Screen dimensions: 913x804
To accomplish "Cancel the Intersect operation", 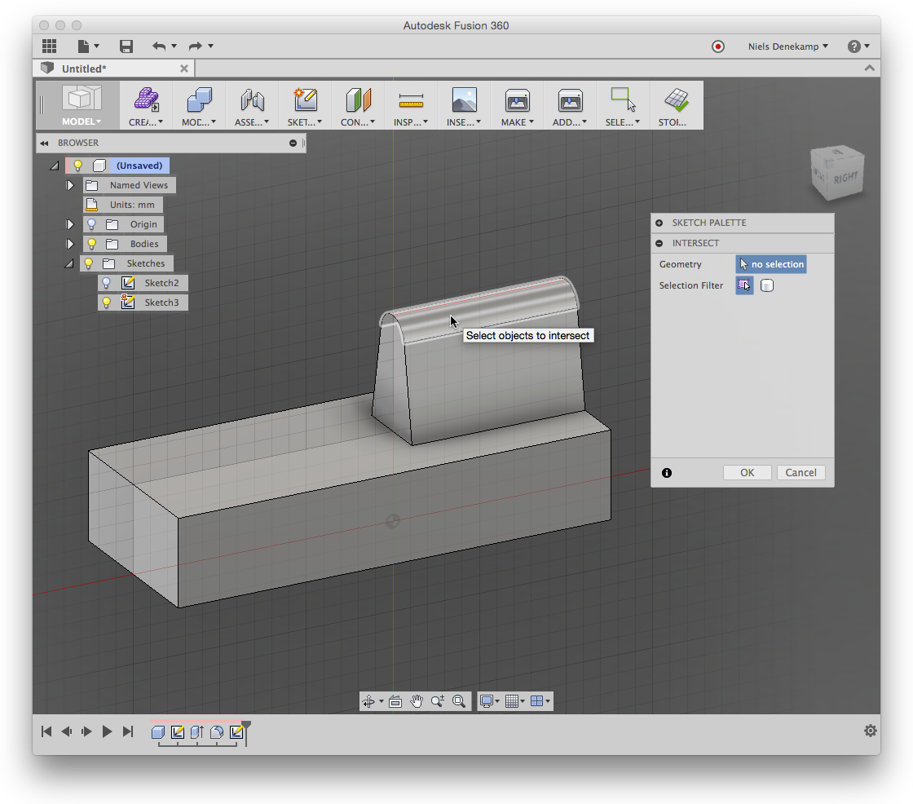I will 801,472.
